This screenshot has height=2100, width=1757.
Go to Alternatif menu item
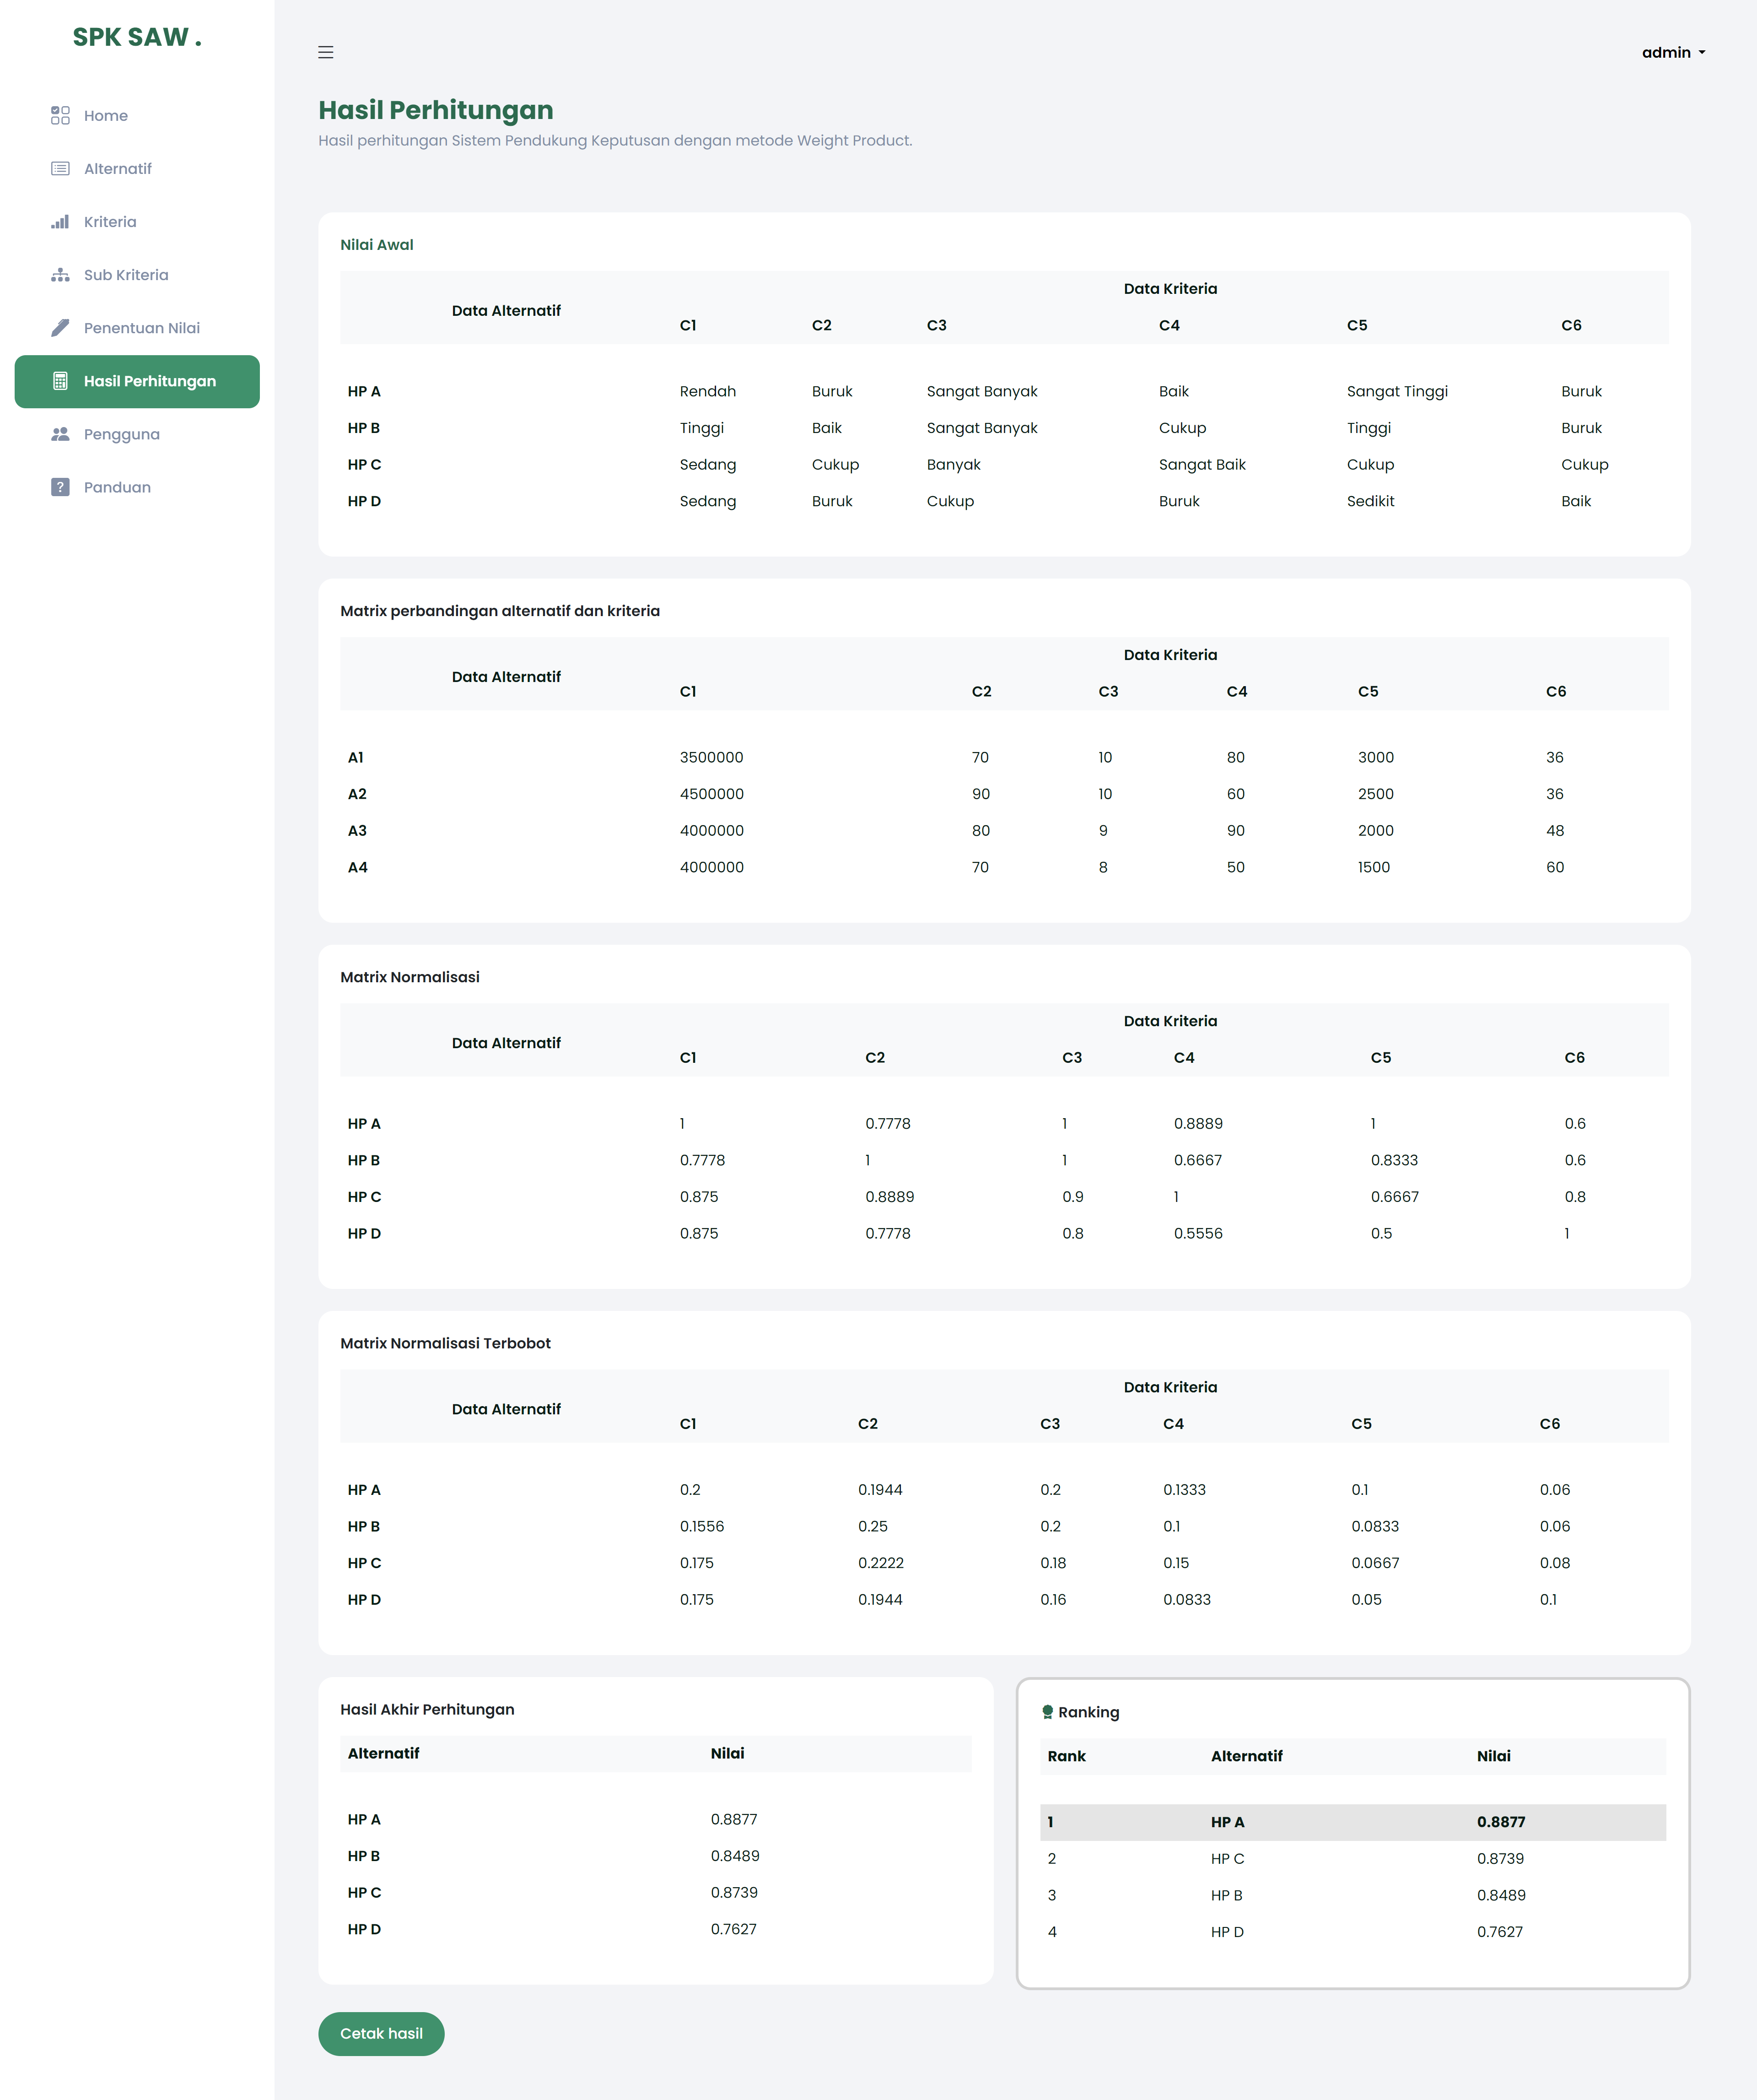tap(137, 169)
